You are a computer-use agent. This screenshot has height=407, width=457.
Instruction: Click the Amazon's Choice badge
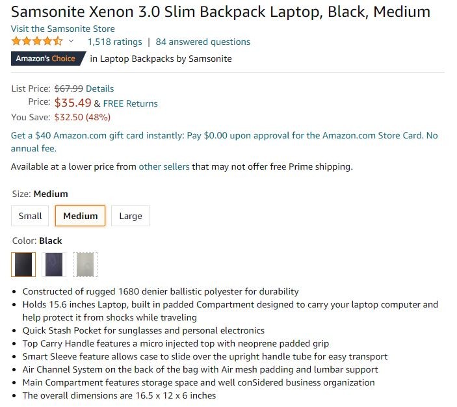tap(48, 59)
